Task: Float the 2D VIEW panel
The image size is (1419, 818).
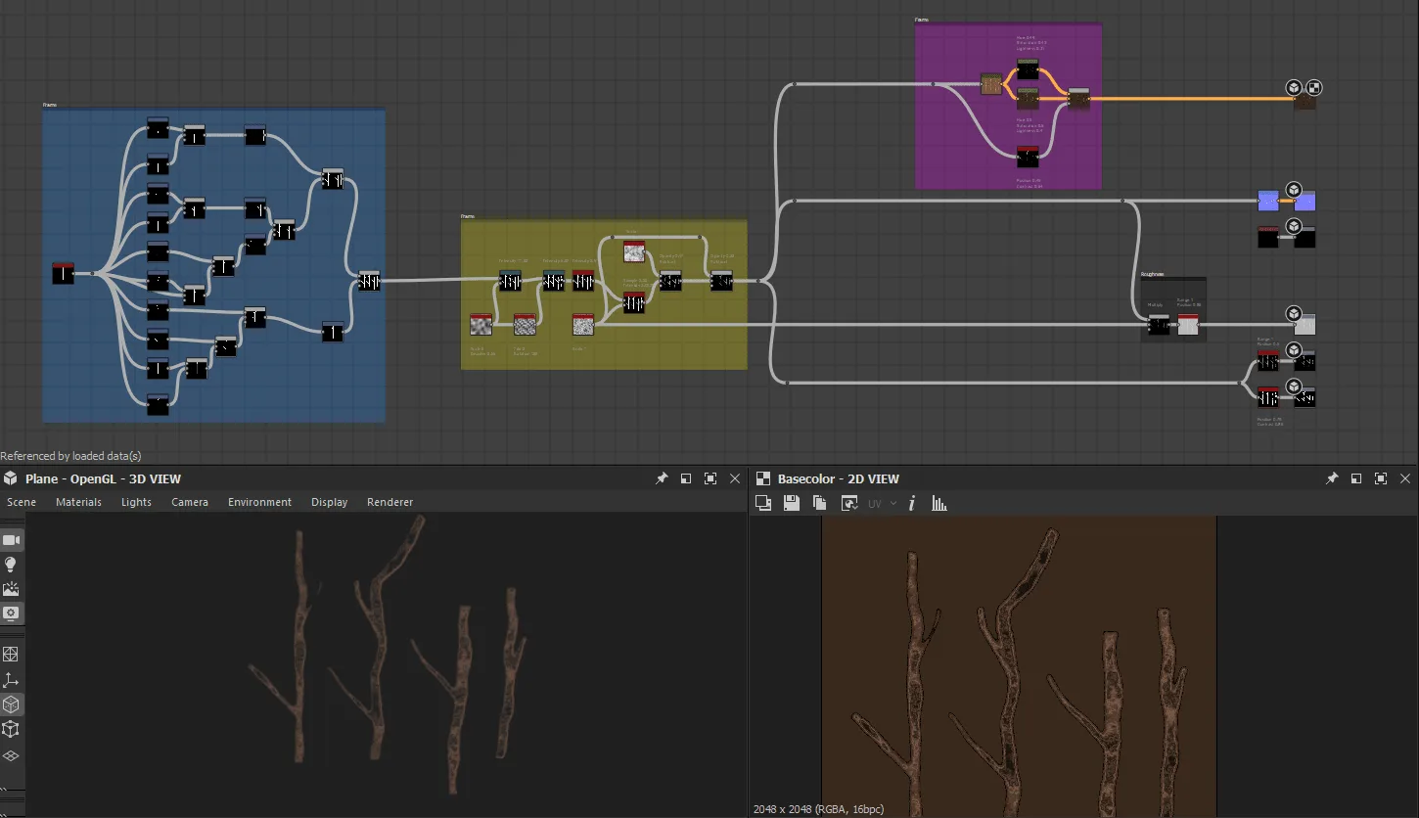Action: pos(1356,478)
